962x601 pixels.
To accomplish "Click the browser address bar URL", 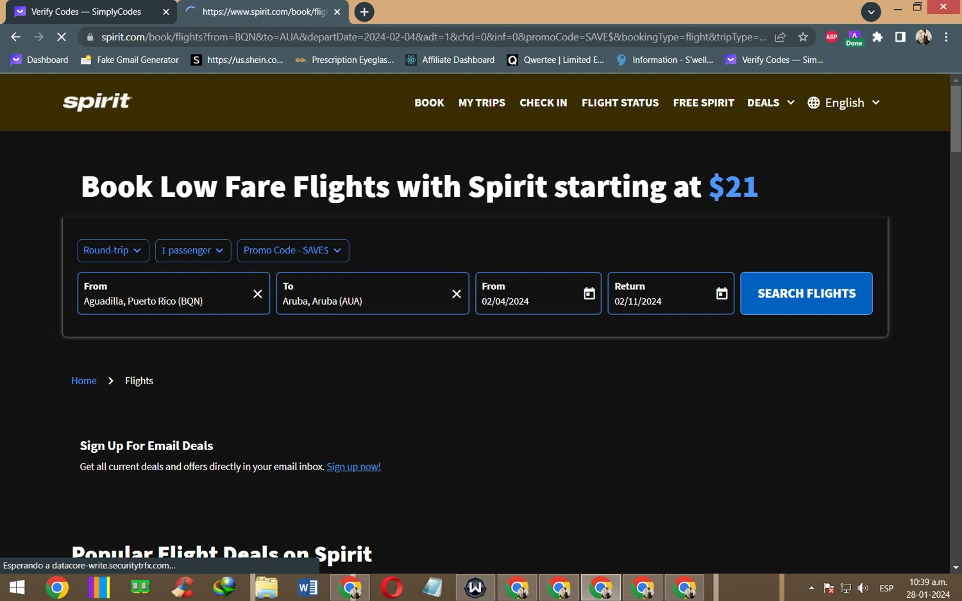I will coord(434,37).
